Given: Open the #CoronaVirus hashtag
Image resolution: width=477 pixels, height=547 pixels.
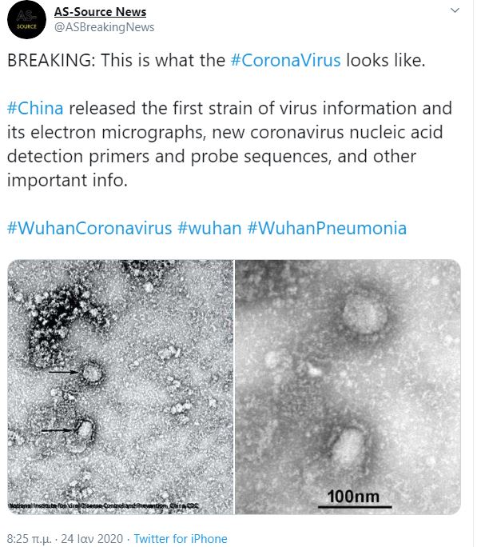Looking at the screenshot, I should pyautogui.click(x=285, y=60).
